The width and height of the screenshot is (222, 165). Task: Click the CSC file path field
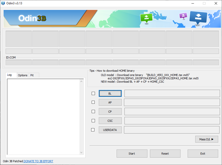(172, 121)
